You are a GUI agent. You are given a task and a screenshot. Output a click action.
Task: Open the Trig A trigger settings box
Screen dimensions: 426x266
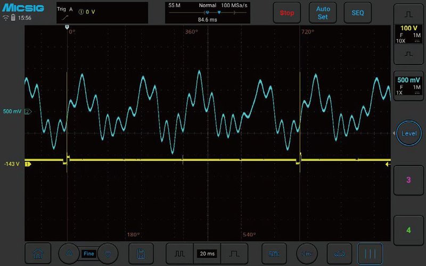tap(102, 13)
